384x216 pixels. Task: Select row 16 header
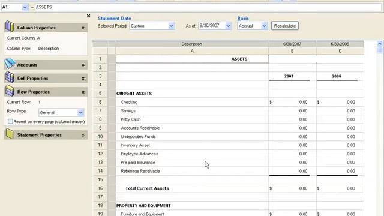pyautogui.click(x=100, y=188)
